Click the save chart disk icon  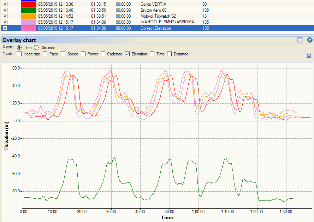pos(308,55)
